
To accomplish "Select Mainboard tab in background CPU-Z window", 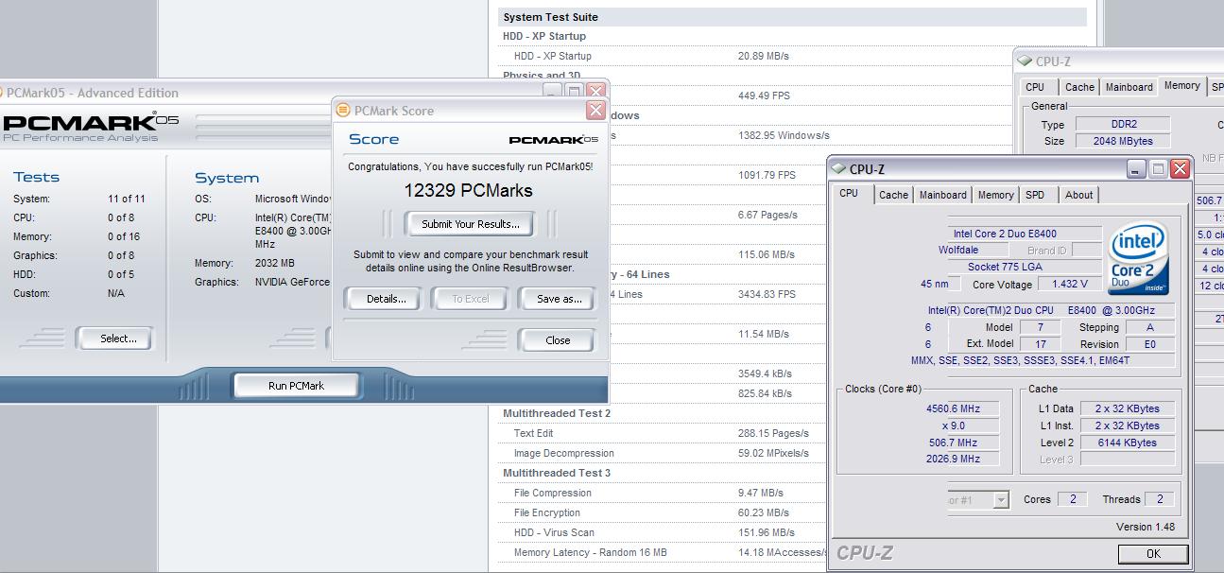I will click(1129, 87).
